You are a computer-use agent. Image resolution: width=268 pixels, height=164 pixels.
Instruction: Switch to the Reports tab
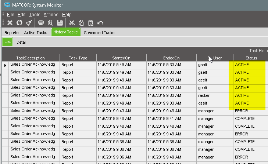click(x=11, y=33)
